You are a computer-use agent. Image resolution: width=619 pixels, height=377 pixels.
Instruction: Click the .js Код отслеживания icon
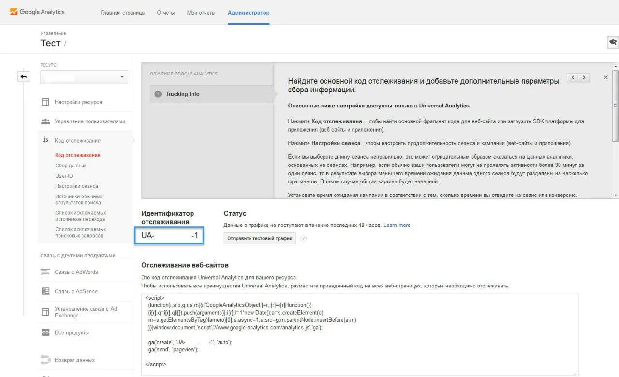(45, 140)
